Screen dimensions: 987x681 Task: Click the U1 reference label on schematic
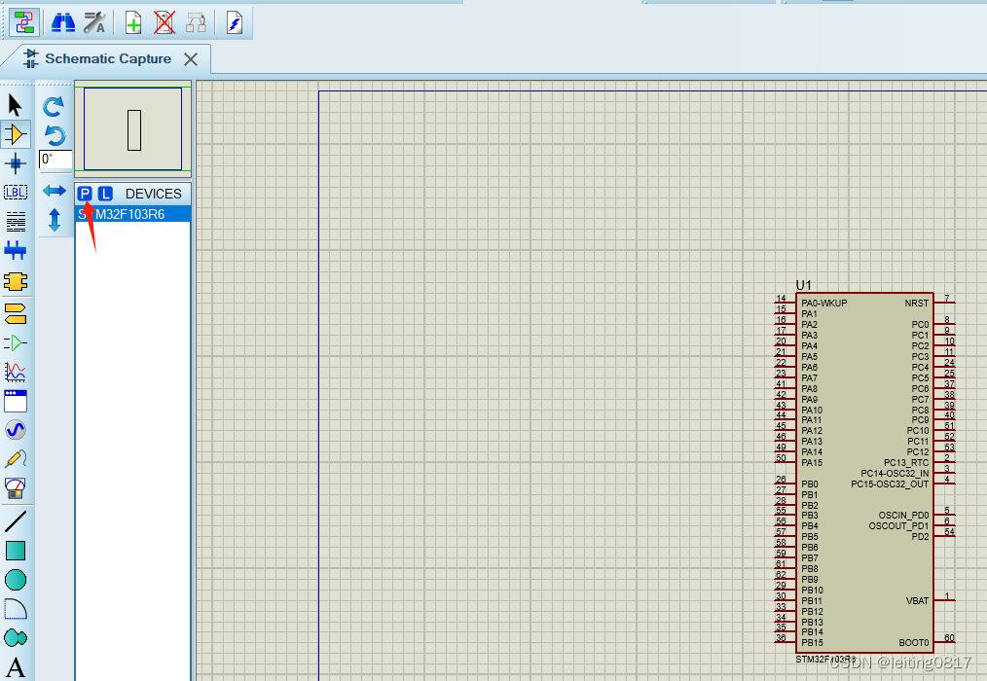click(x=804, y=285)
